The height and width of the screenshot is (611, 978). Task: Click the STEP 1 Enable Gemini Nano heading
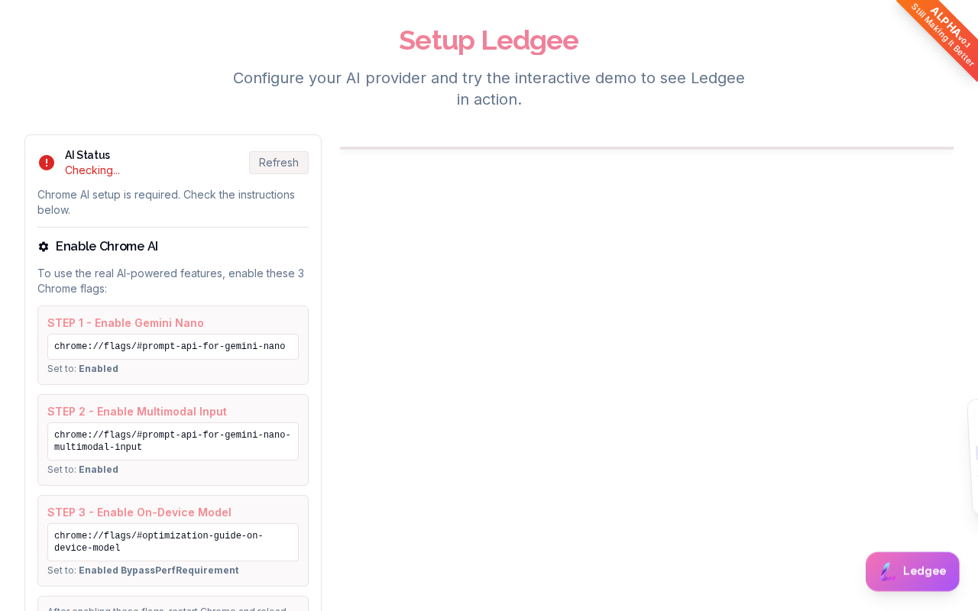click(125, 323)
